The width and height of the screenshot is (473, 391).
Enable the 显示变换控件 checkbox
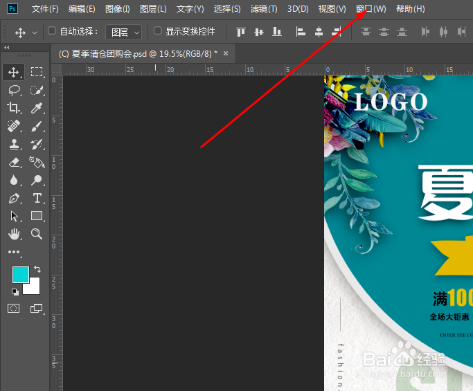[158, 30]
